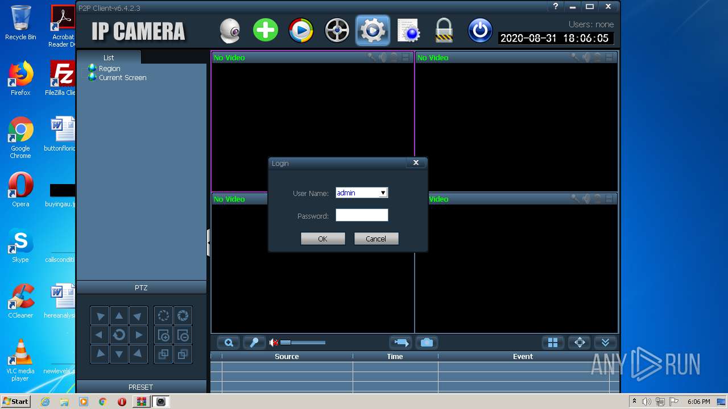Viewport: 728px width, 409px height.
Task: Click the Users: none label
Action: pos(591,24)
